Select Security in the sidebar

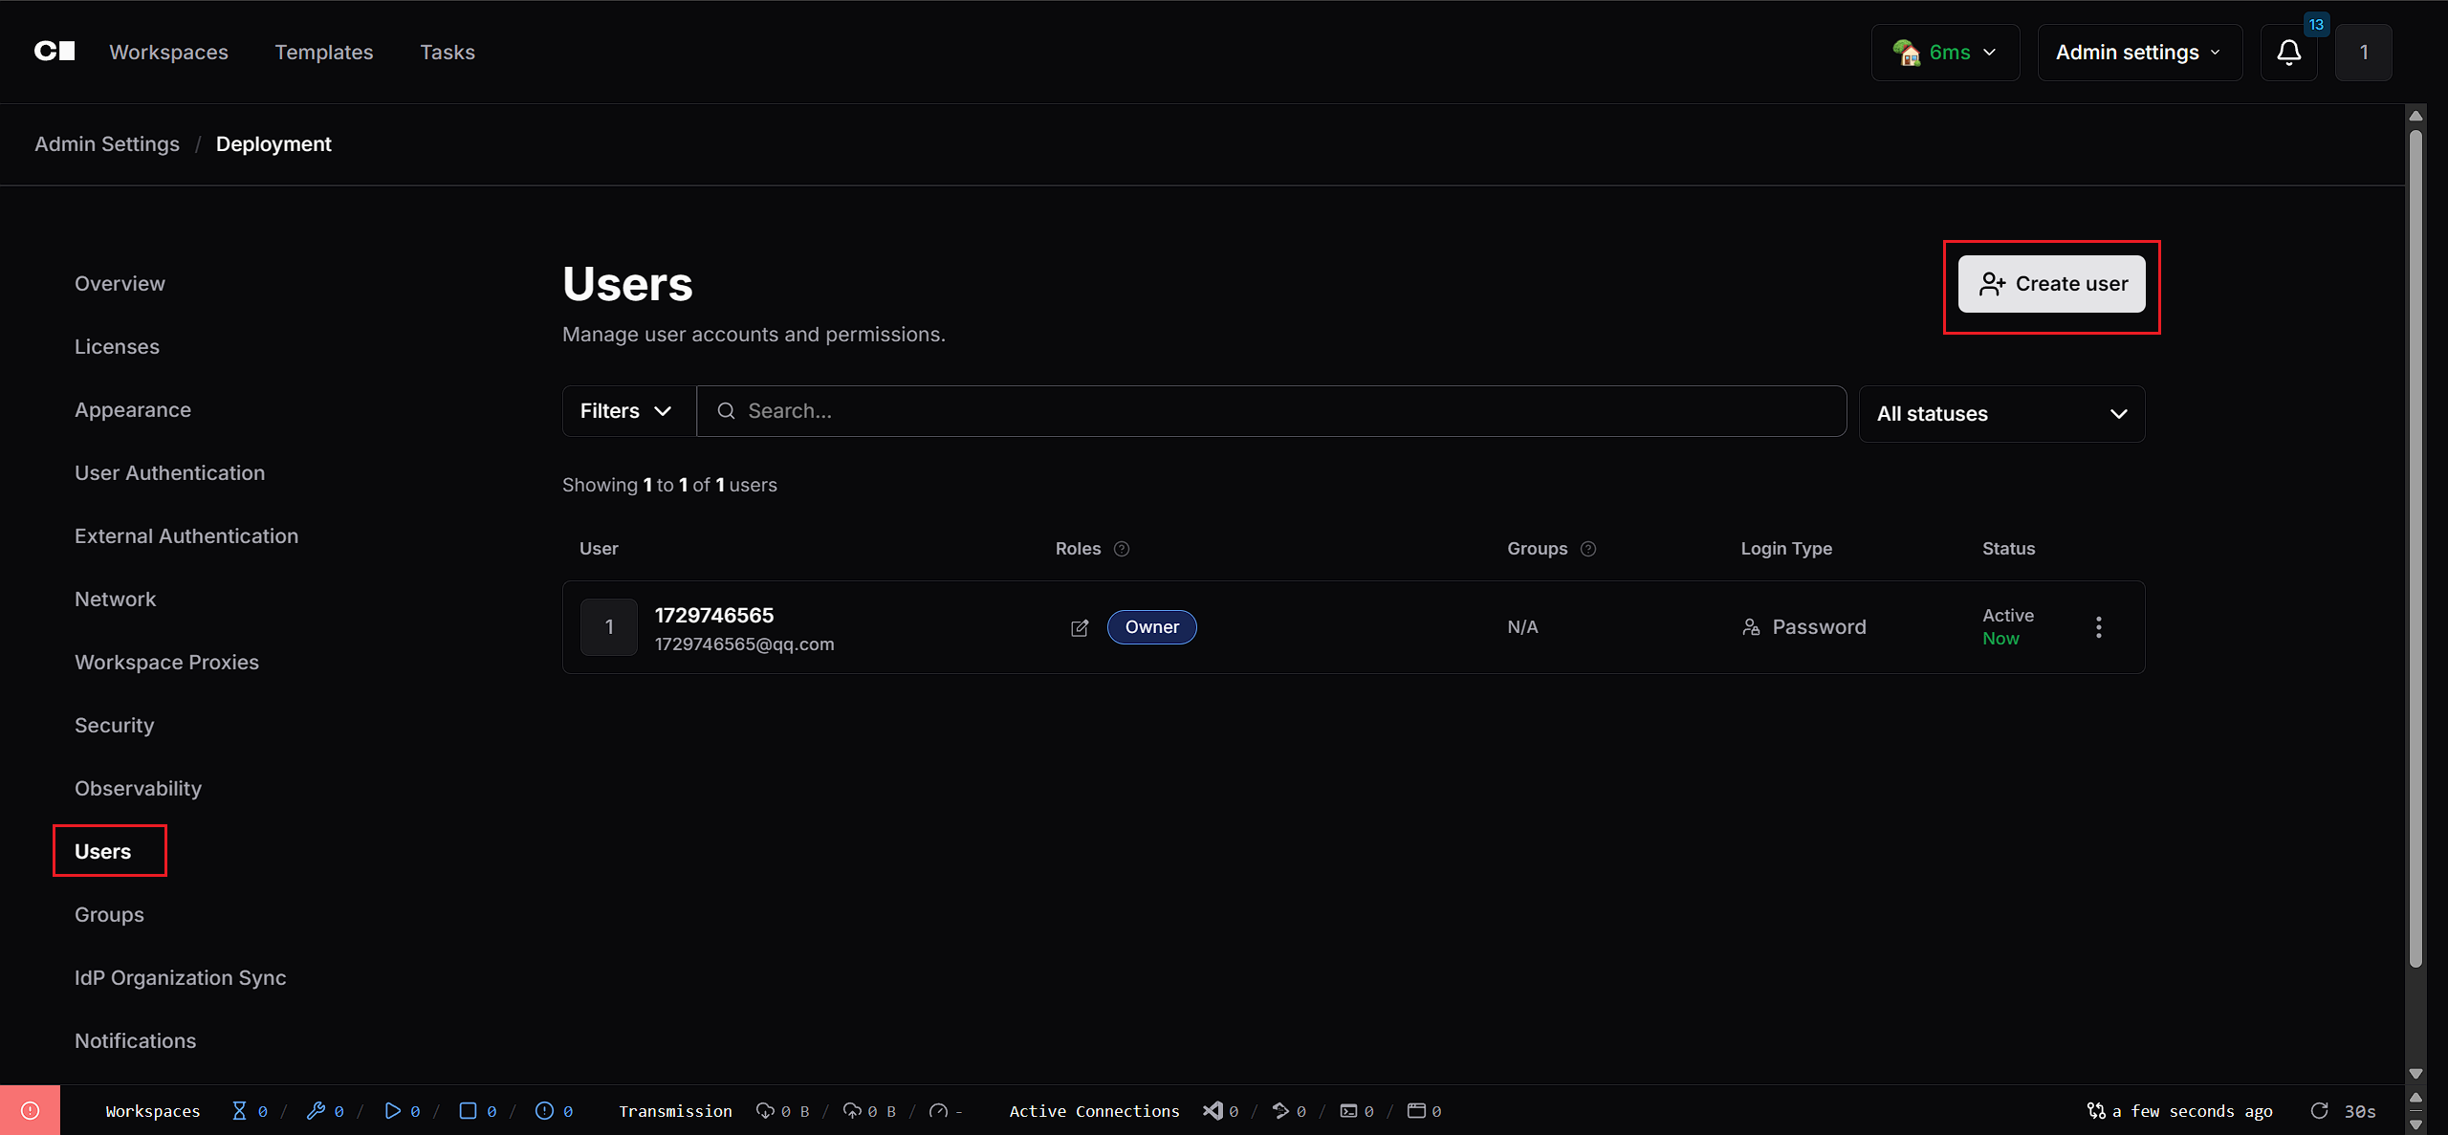[x=114, y=726]
